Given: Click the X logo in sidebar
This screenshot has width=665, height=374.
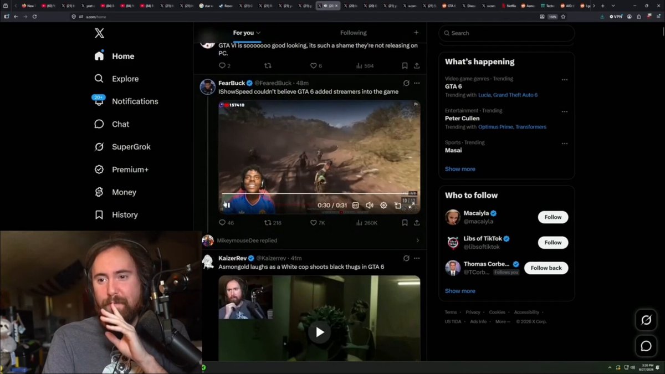Looking at the screenshot, I should click(x=99, y=33).
